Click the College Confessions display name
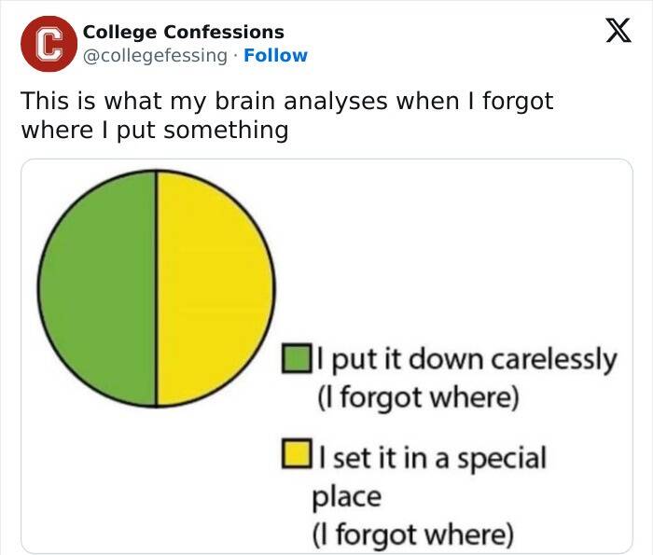Screen dimensions: 653x555 184,33
